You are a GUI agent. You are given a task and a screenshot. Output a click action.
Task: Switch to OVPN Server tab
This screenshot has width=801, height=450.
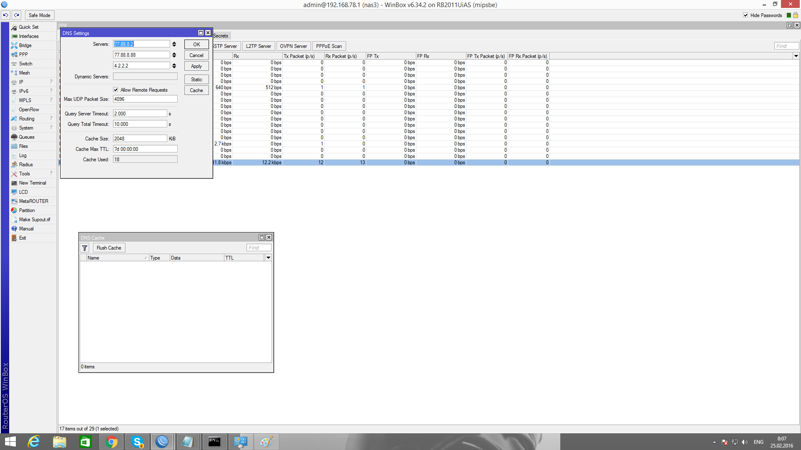tap(293, 46)
